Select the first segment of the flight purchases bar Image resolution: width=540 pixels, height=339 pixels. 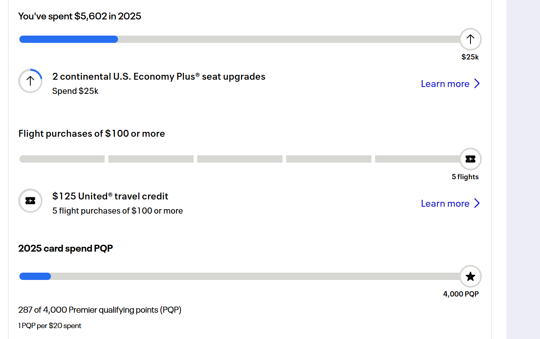(x=62, y=159)
